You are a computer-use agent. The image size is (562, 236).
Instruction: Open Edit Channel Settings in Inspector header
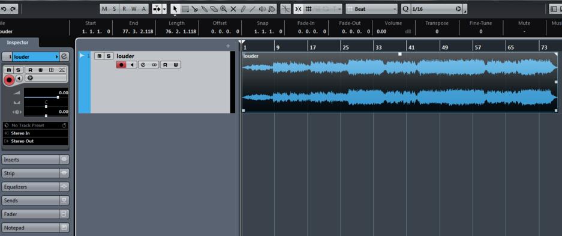coord(64,56)
